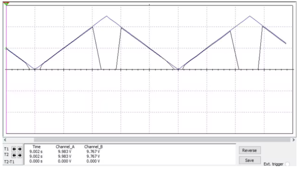The image size is (305, 175).
Task: Click the T1 time reading 9.002 s
Action: pos(36,152)
